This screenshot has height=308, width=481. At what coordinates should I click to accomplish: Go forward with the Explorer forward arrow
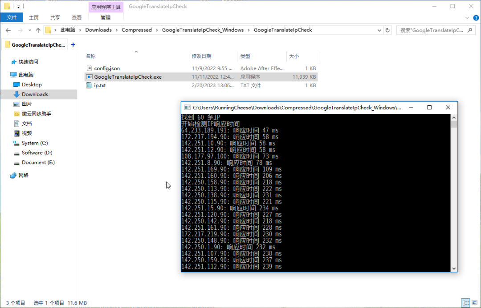(20, 30)
